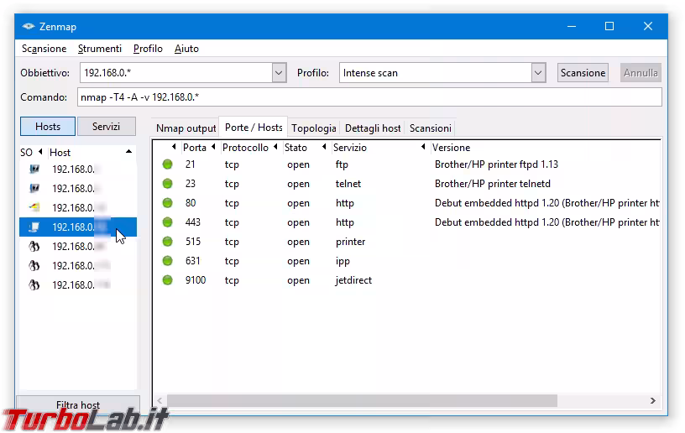685x433 pixels.
Task: Open the Profilo dropdown arrow
Action: [538, 73]
